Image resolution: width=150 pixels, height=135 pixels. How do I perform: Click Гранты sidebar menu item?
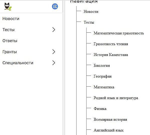click(9, 52)
